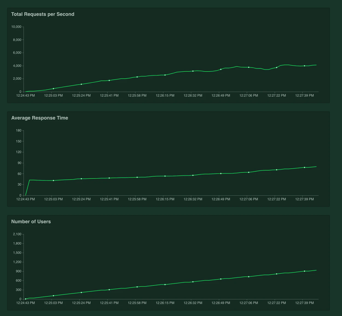Click the 12:27:39 PM label on users x-axis
This screenshot has width=342, height=316.
coord(305,303)
